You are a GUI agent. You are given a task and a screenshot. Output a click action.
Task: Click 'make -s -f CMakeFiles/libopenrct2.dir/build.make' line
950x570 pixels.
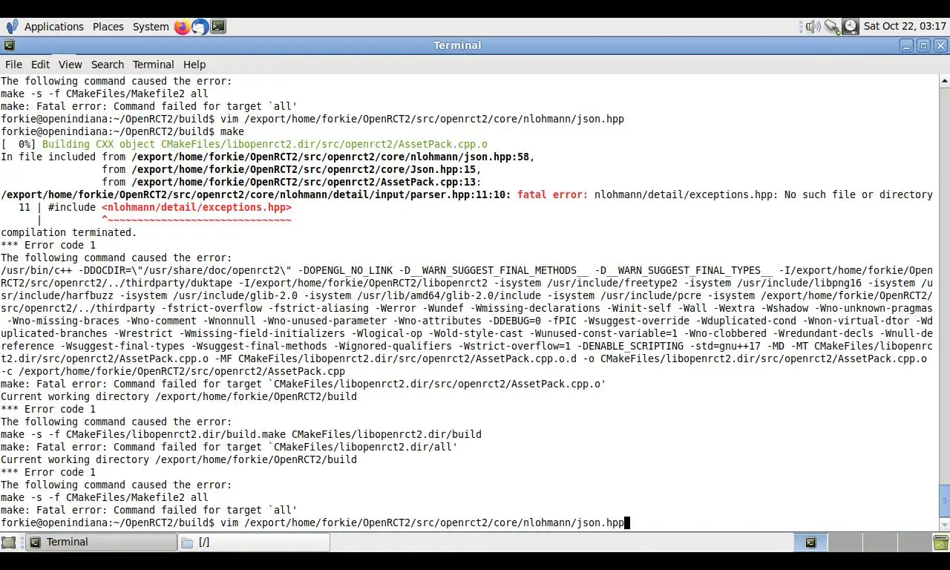click(241, 434)
